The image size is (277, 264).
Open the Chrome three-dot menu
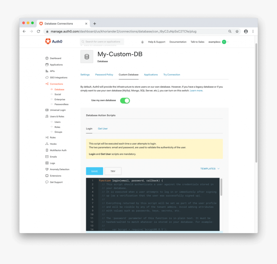point(253,32)
